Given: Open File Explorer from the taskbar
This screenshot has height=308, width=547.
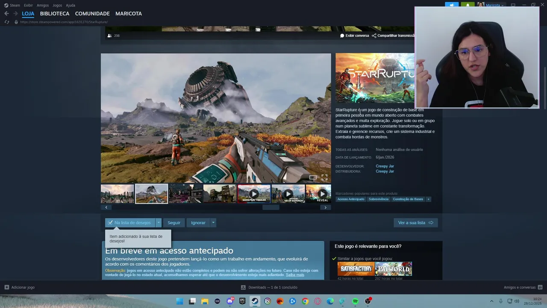Looking at the screenshot, I should tap(205, 301).
